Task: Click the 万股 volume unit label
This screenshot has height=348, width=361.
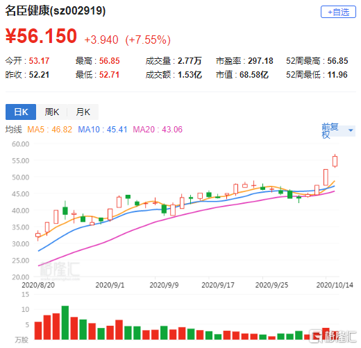Action: tap(22, 340)
